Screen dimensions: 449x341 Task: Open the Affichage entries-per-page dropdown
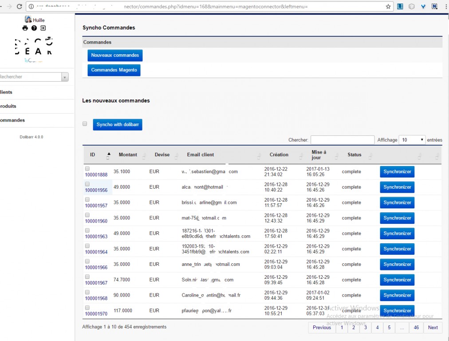(412, 140)
